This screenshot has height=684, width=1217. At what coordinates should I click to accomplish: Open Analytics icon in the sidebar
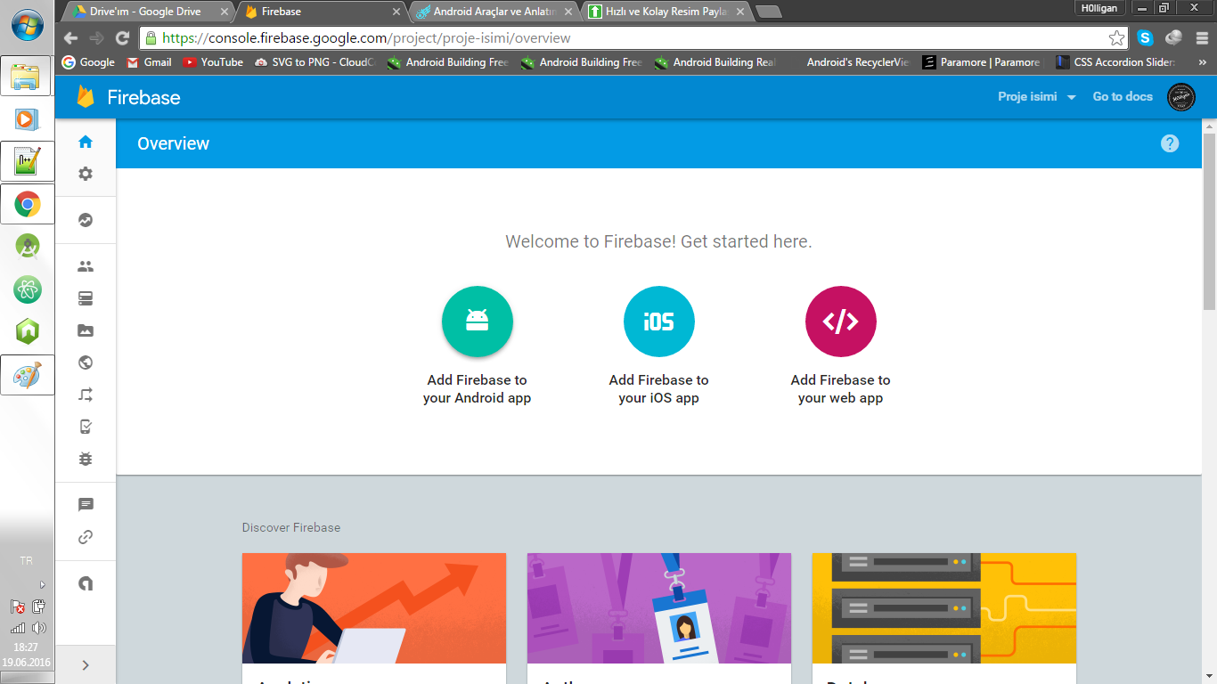(x=86, y=220)
